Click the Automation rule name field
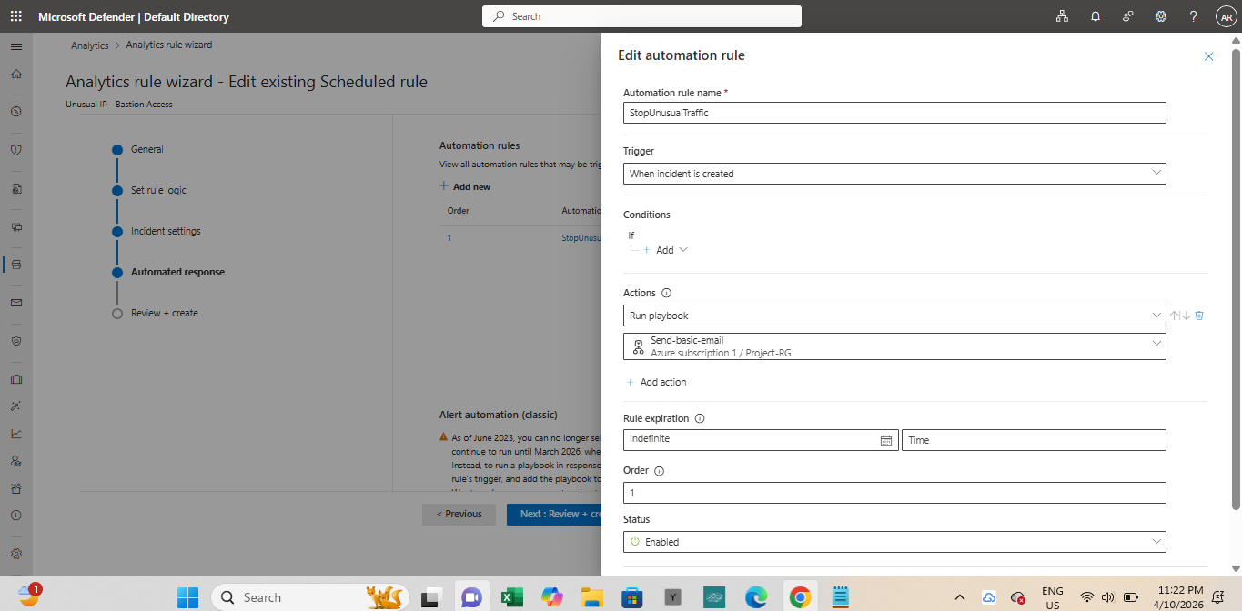 pos(894,113)
